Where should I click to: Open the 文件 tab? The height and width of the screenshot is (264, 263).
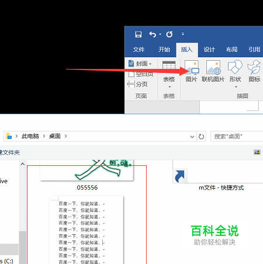pyautogui.click(x=139, y=50)
